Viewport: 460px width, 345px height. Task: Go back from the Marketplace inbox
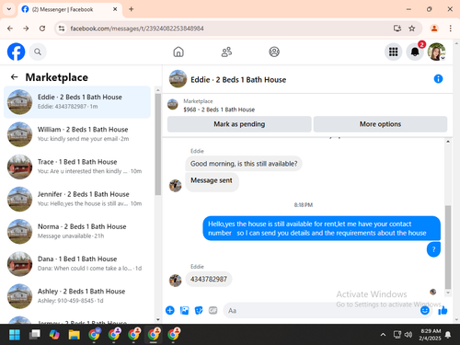(x=15, y=77)
